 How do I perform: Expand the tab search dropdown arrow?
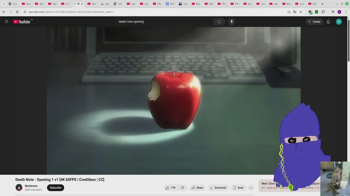[4, 4]
